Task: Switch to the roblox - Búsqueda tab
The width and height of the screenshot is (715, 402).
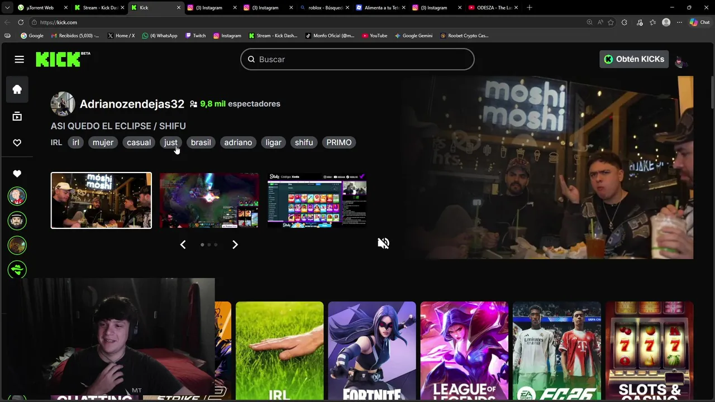Action: coord(325,8)
